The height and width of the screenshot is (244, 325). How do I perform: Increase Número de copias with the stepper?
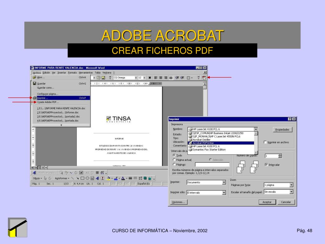tap(280, 155)
